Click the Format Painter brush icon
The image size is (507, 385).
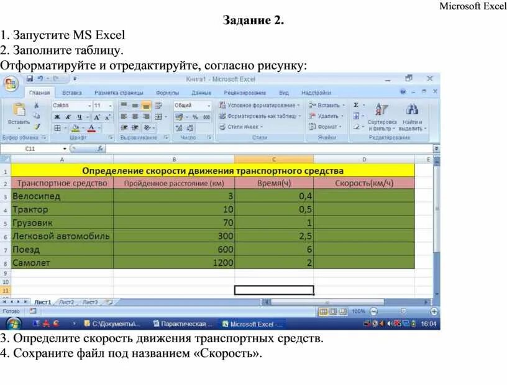point(37,127)
